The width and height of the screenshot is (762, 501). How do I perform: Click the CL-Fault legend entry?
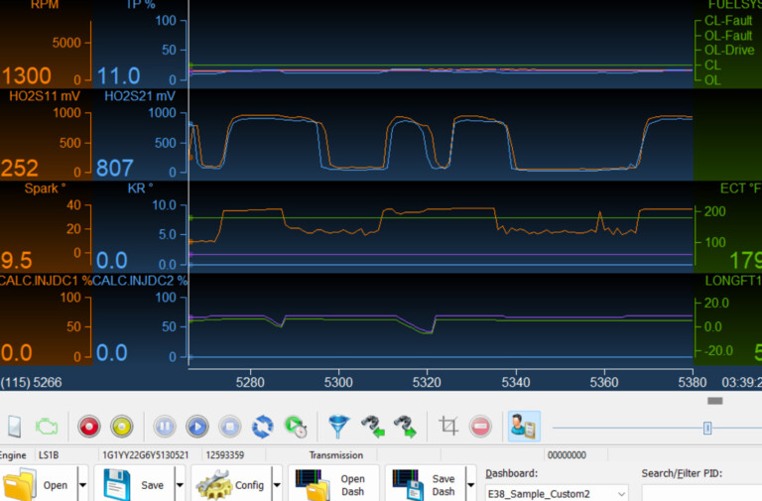[x=728, y=21]
